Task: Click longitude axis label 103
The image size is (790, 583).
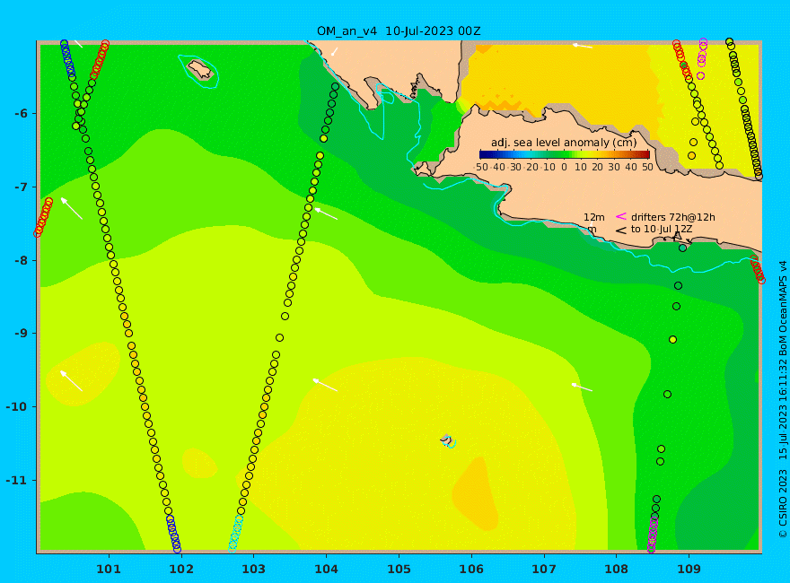Action: point(253,569)
